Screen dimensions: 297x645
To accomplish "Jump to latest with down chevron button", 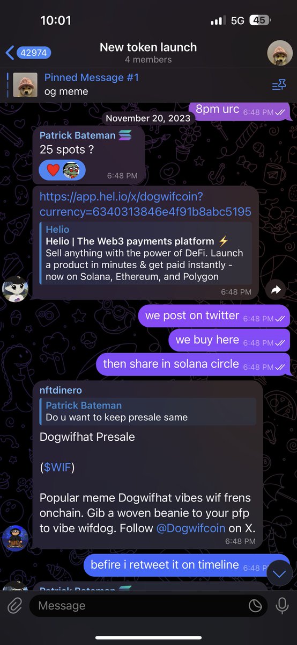I will (x=279, y=574).
